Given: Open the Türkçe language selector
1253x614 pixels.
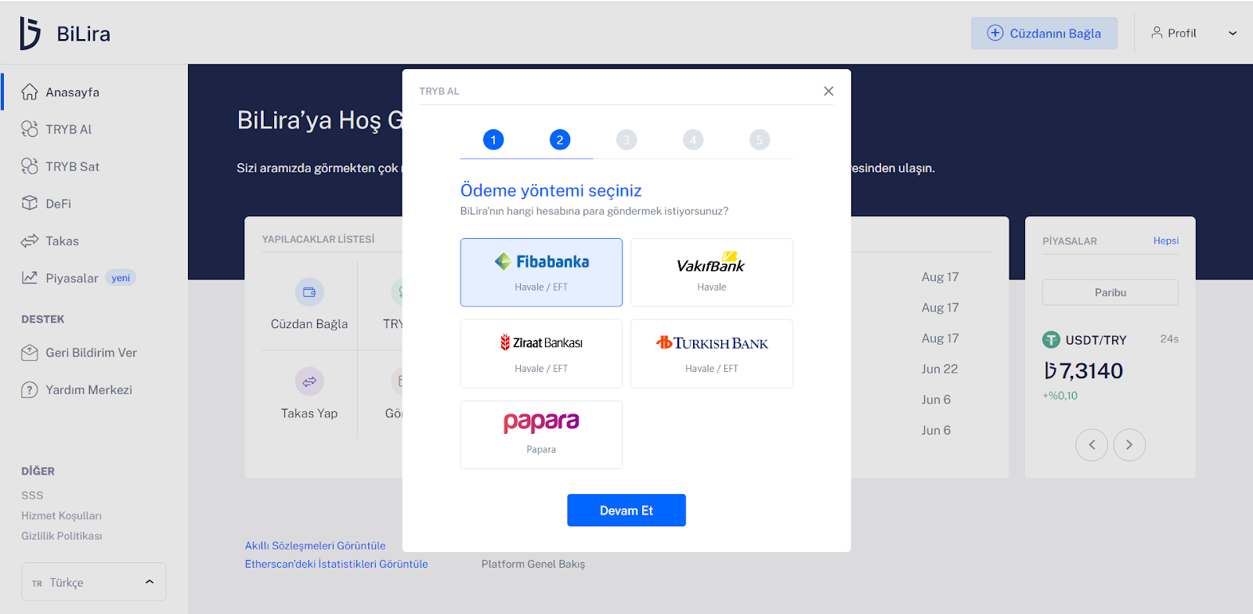Looking at the screenshot, I should pos(94,582).
